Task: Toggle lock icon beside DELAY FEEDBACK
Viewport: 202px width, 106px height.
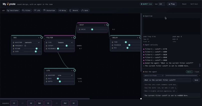Action: (x=113, y=45)
